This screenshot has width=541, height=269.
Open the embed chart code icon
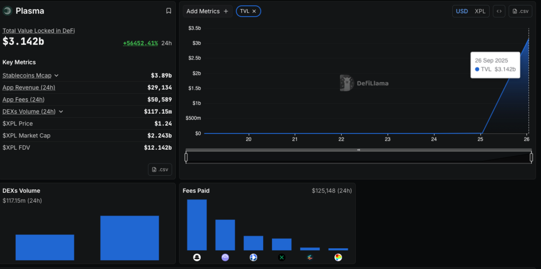(x=499, y=11)
